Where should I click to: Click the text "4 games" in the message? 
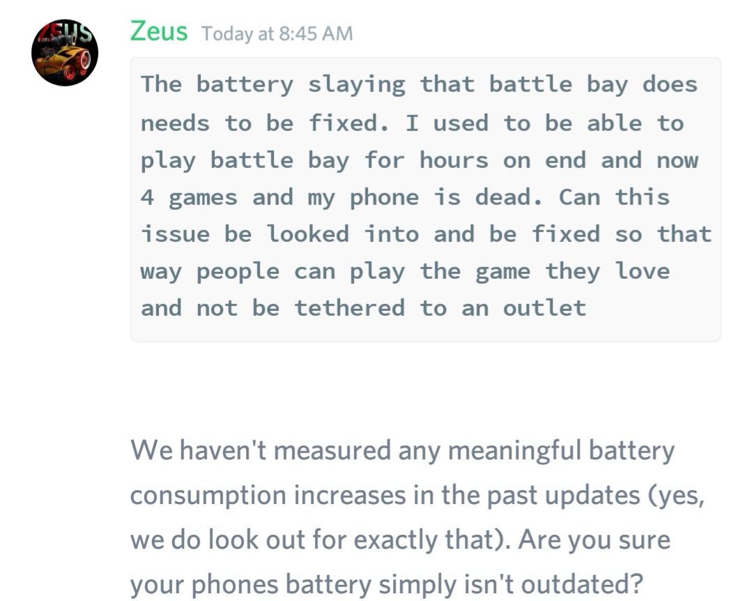(x=189, y=197)
